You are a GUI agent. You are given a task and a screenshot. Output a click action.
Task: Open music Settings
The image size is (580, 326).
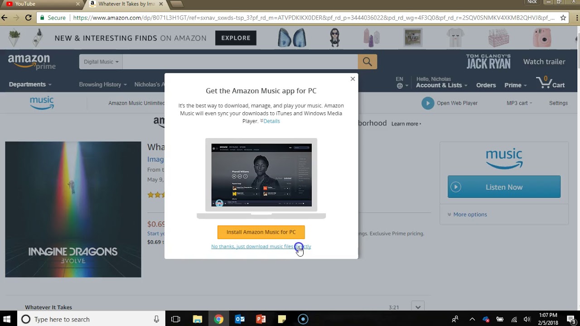[558, 103]
